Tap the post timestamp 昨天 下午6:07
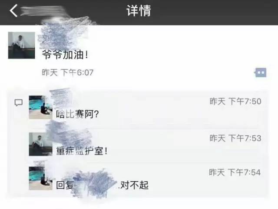The height and width of the screenshot is (209, 278). pos(68,72)
